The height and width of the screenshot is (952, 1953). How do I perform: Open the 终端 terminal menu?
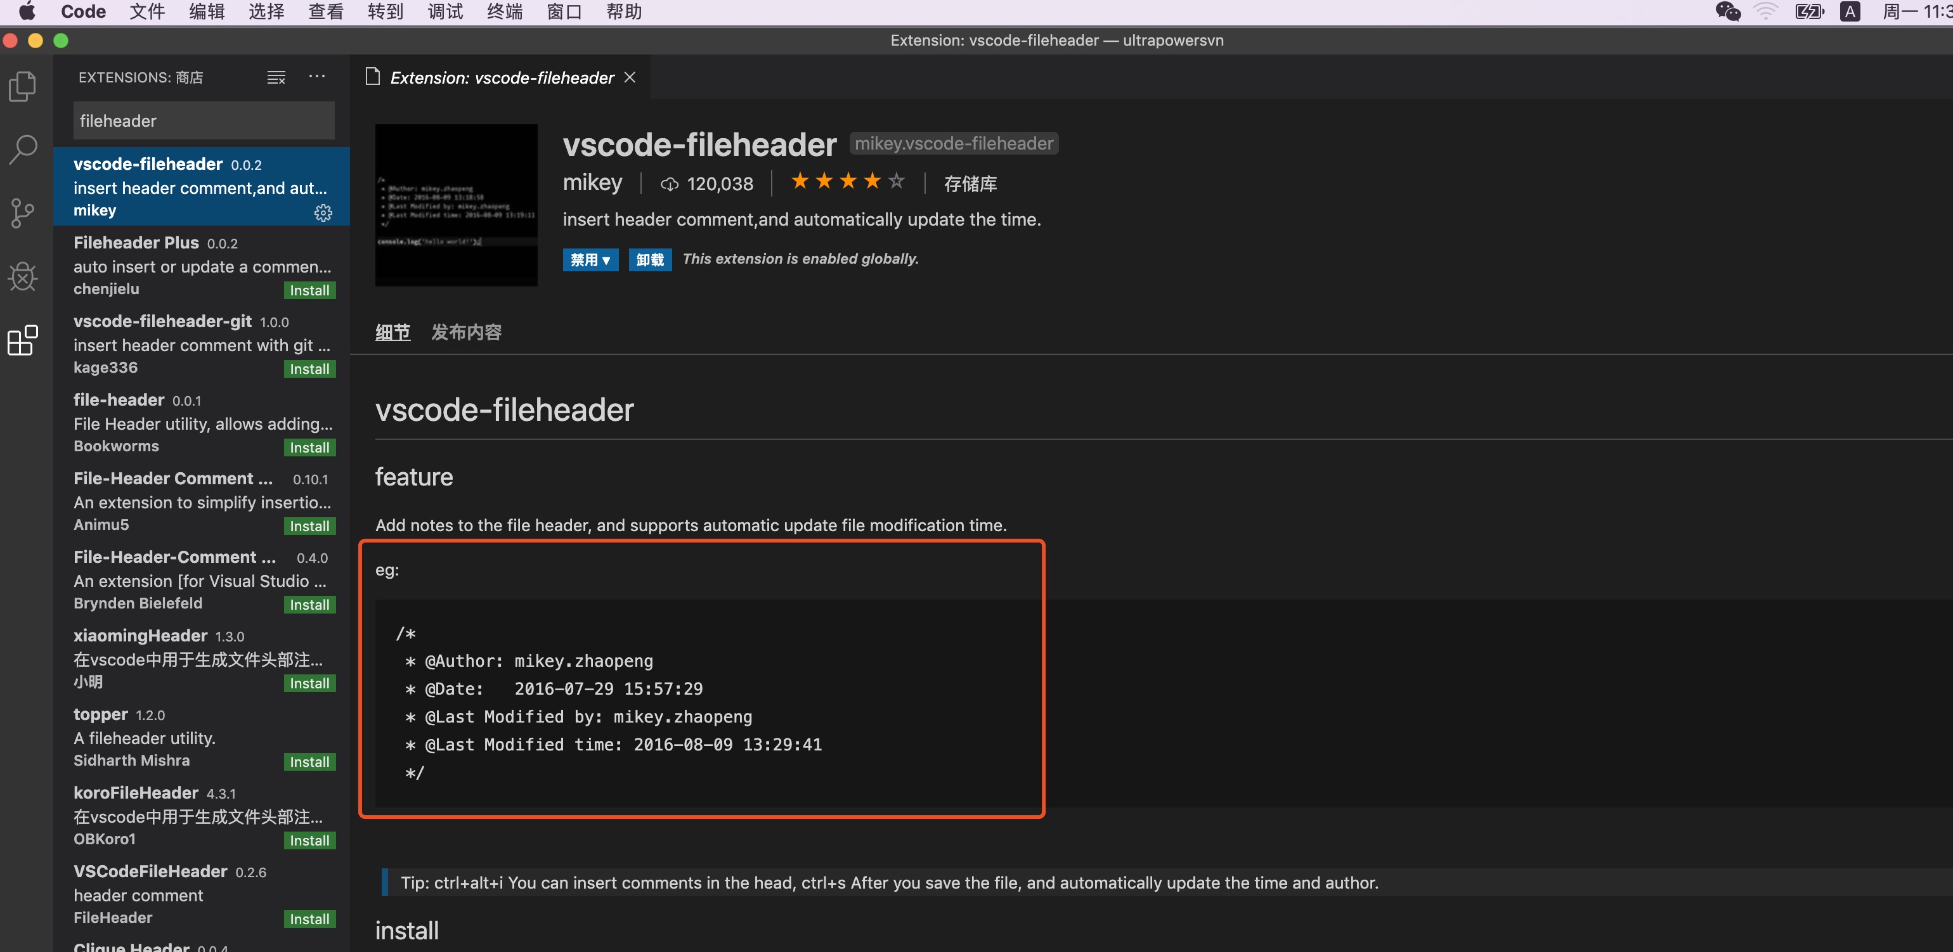click(505, 11)
